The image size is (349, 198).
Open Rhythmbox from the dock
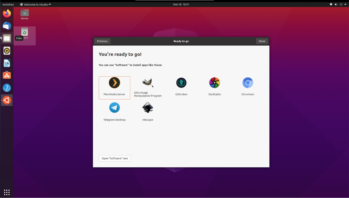[6, 50]
